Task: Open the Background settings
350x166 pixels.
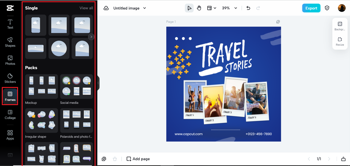Action: click(x=340, y=26)
